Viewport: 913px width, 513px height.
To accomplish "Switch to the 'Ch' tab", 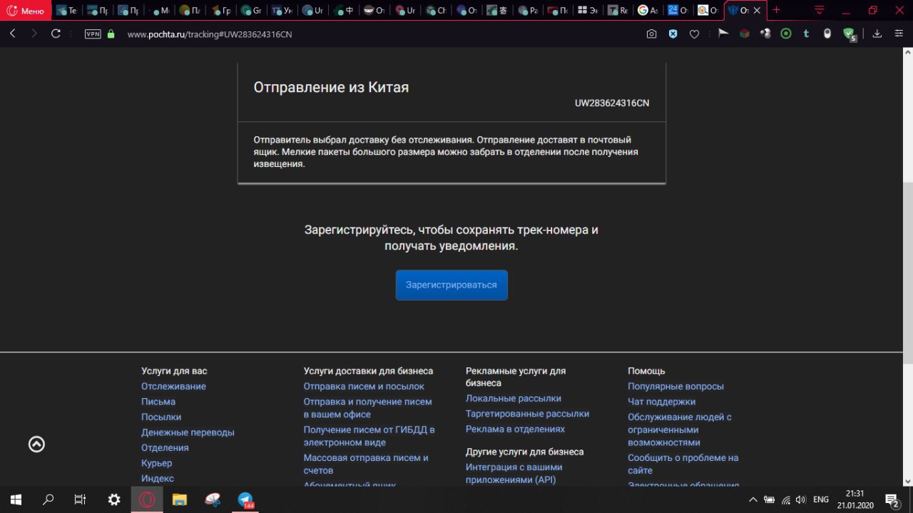I will pos(436,11).
